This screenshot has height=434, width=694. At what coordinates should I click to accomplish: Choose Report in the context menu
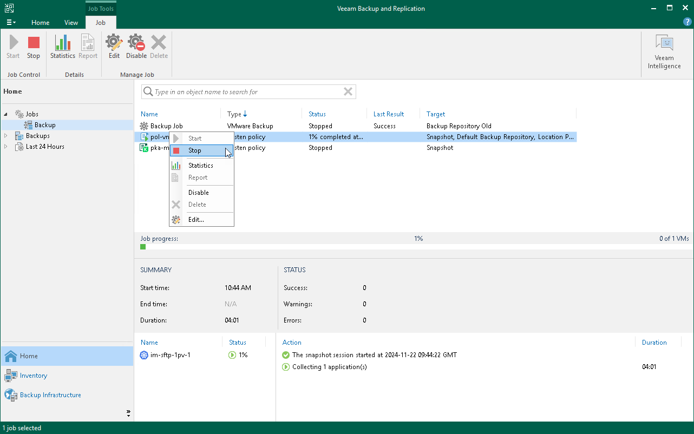[201, 177]
